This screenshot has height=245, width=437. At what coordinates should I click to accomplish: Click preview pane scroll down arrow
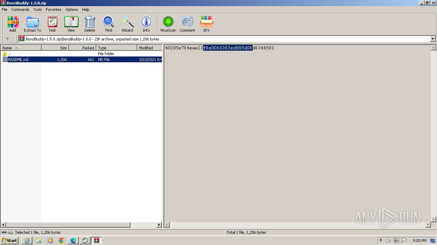433,219
